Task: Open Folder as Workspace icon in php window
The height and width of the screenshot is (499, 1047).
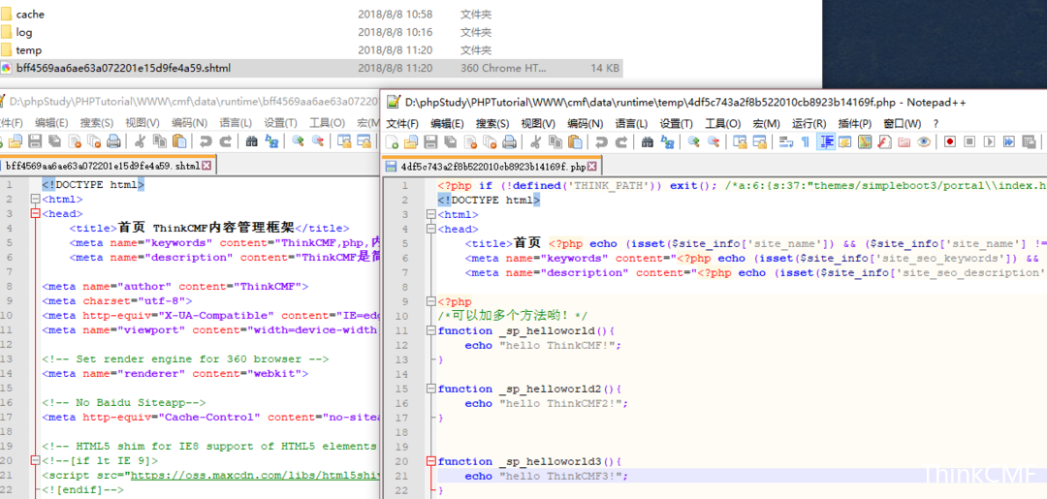Action: (904, 141)
